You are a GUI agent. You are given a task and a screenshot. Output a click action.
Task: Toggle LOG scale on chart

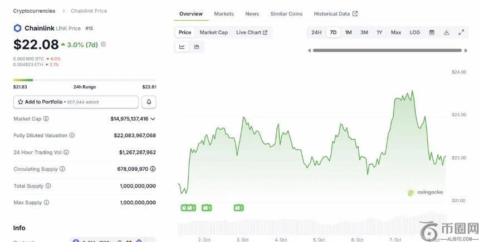pos(415,32)
